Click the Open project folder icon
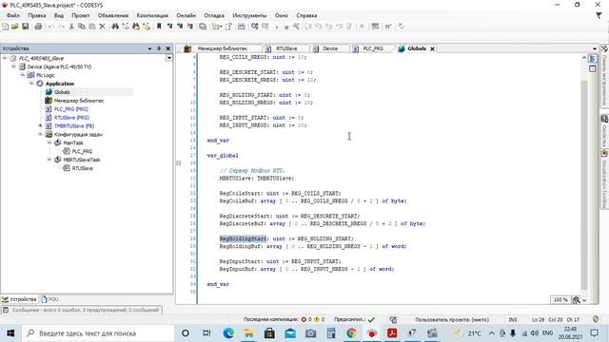 click(15, 27)
